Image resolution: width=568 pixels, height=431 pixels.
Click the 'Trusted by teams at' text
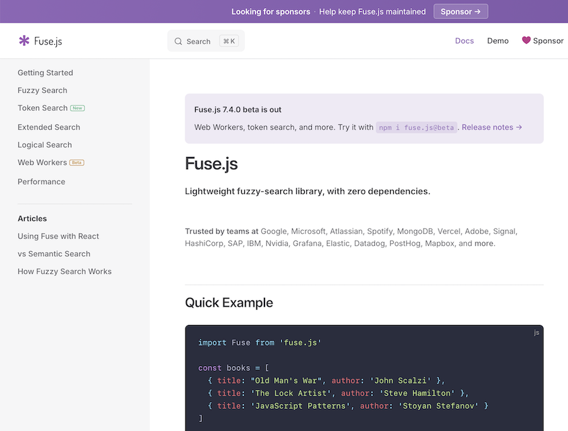coord(222,232)
